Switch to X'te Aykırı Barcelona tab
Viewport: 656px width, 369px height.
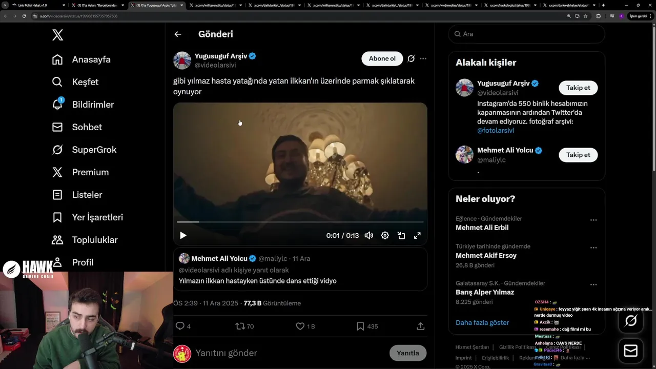coord(98,5)
